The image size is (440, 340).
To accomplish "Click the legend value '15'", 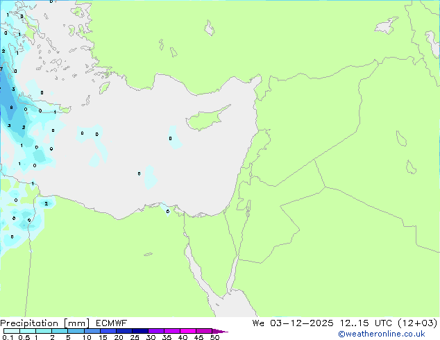I will pyautogui.click(x=103, y=337).
